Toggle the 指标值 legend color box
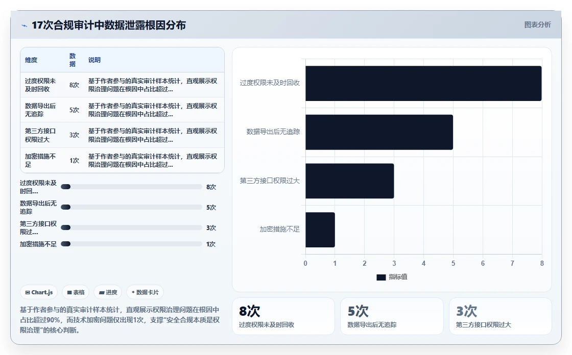The height and width of the screenshot is (355, 572). tap(381, 277)
